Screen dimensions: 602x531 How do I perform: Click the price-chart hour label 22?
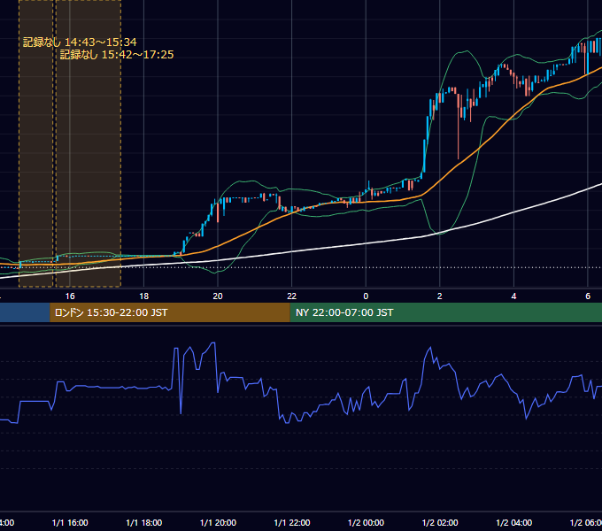tap(292, 296)
